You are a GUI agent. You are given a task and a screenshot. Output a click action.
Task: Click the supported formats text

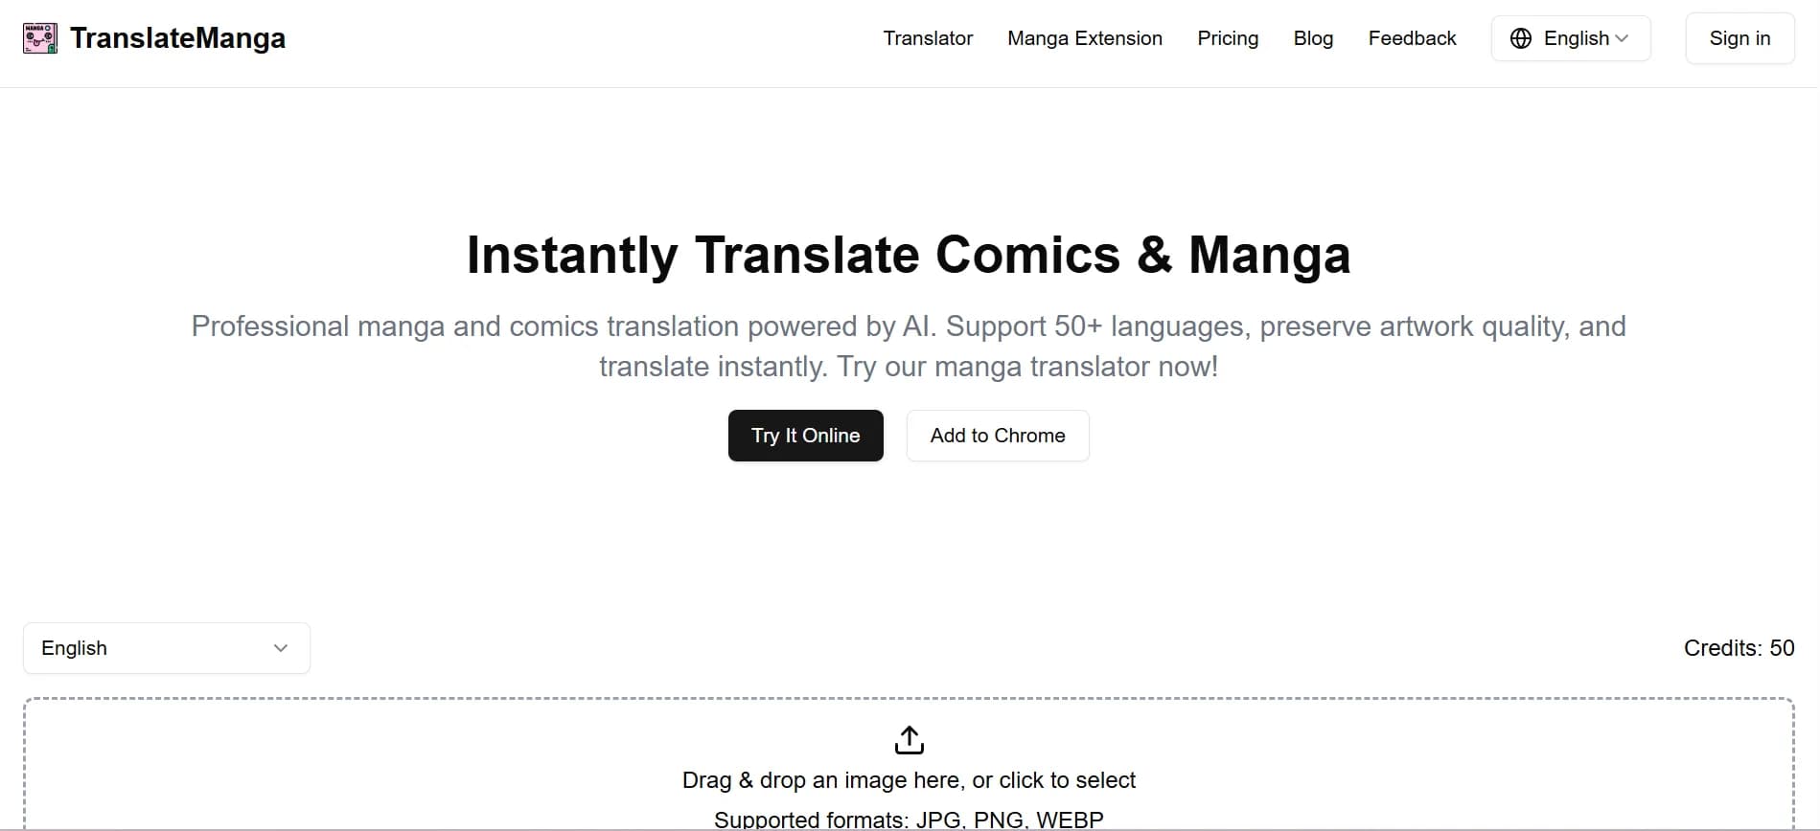(x=908, y=819)
